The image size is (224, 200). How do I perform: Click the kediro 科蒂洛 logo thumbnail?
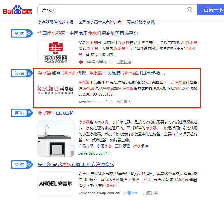(x=56, y=92)
